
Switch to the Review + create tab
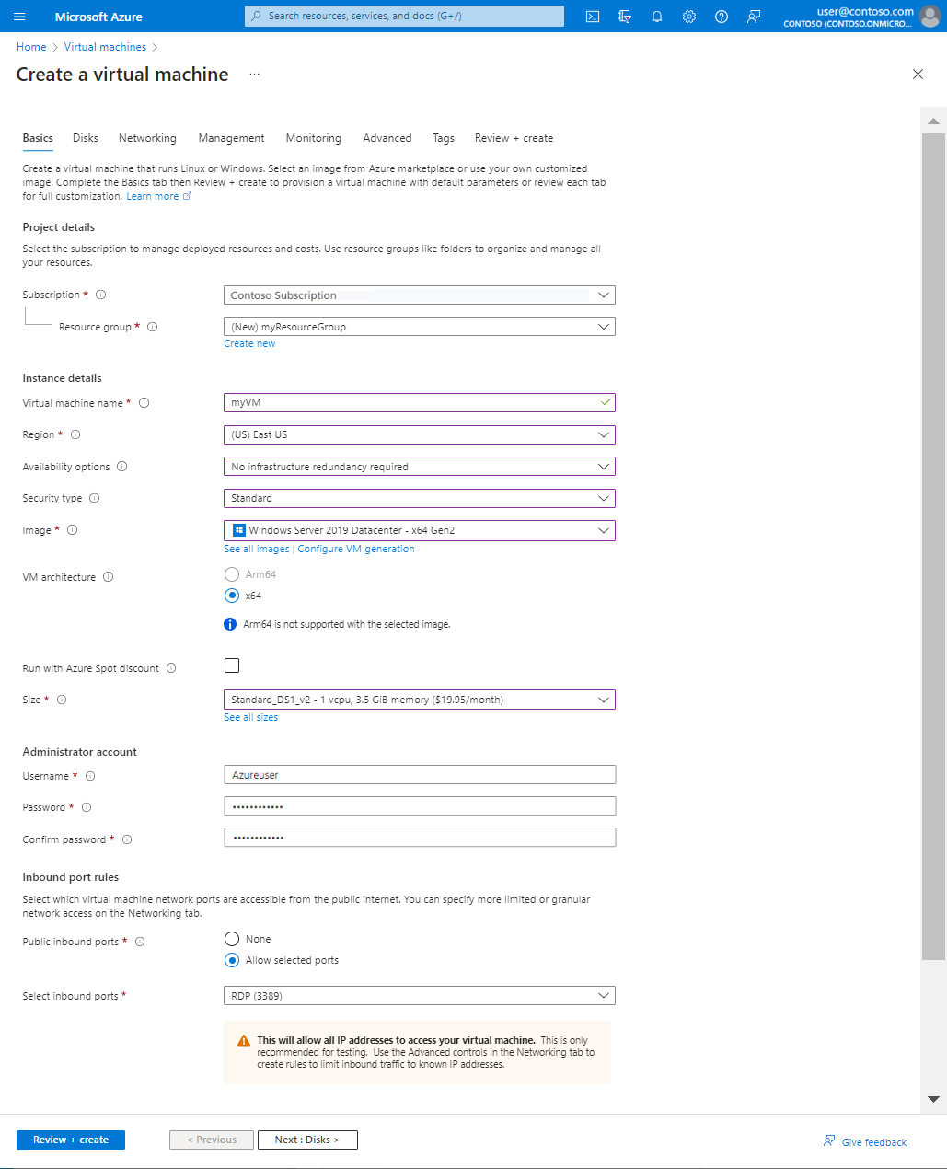coord(514,138)
